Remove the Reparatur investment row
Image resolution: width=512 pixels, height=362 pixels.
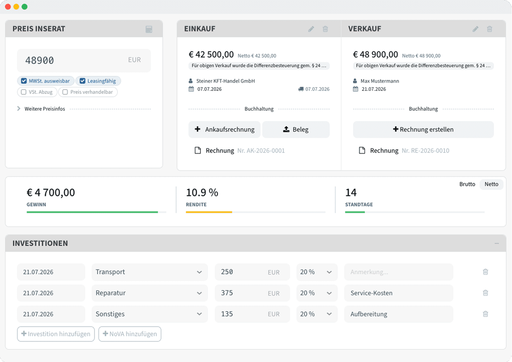coord(486,293)
